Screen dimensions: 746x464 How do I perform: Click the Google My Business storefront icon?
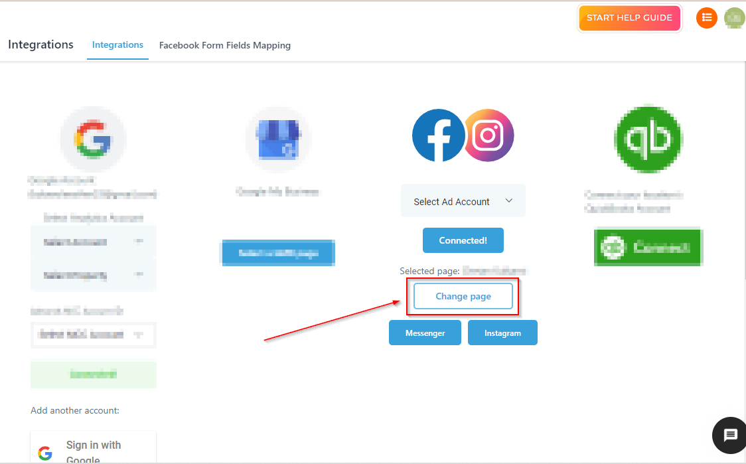(278, 139)
